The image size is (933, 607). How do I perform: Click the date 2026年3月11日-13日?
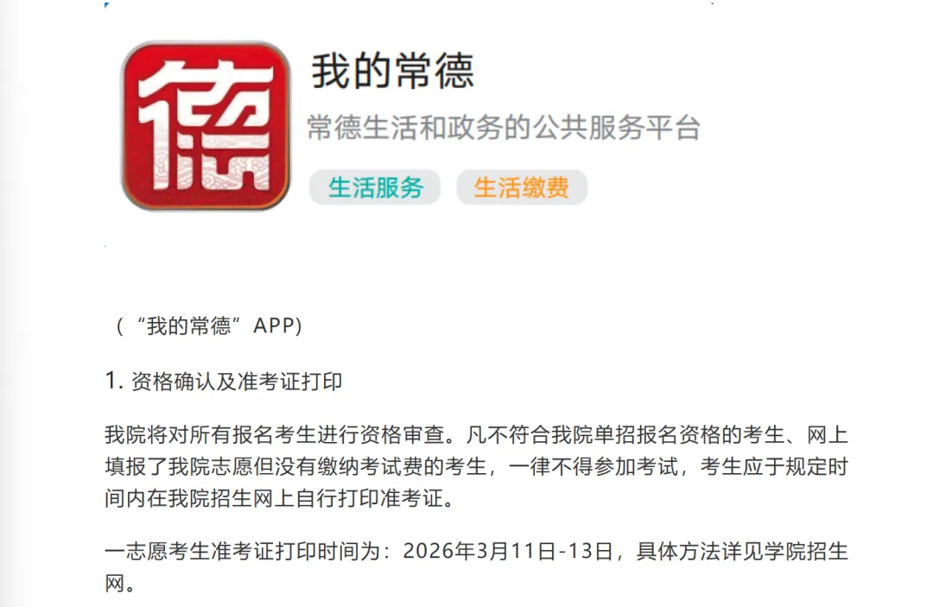(x=508, y=551)
